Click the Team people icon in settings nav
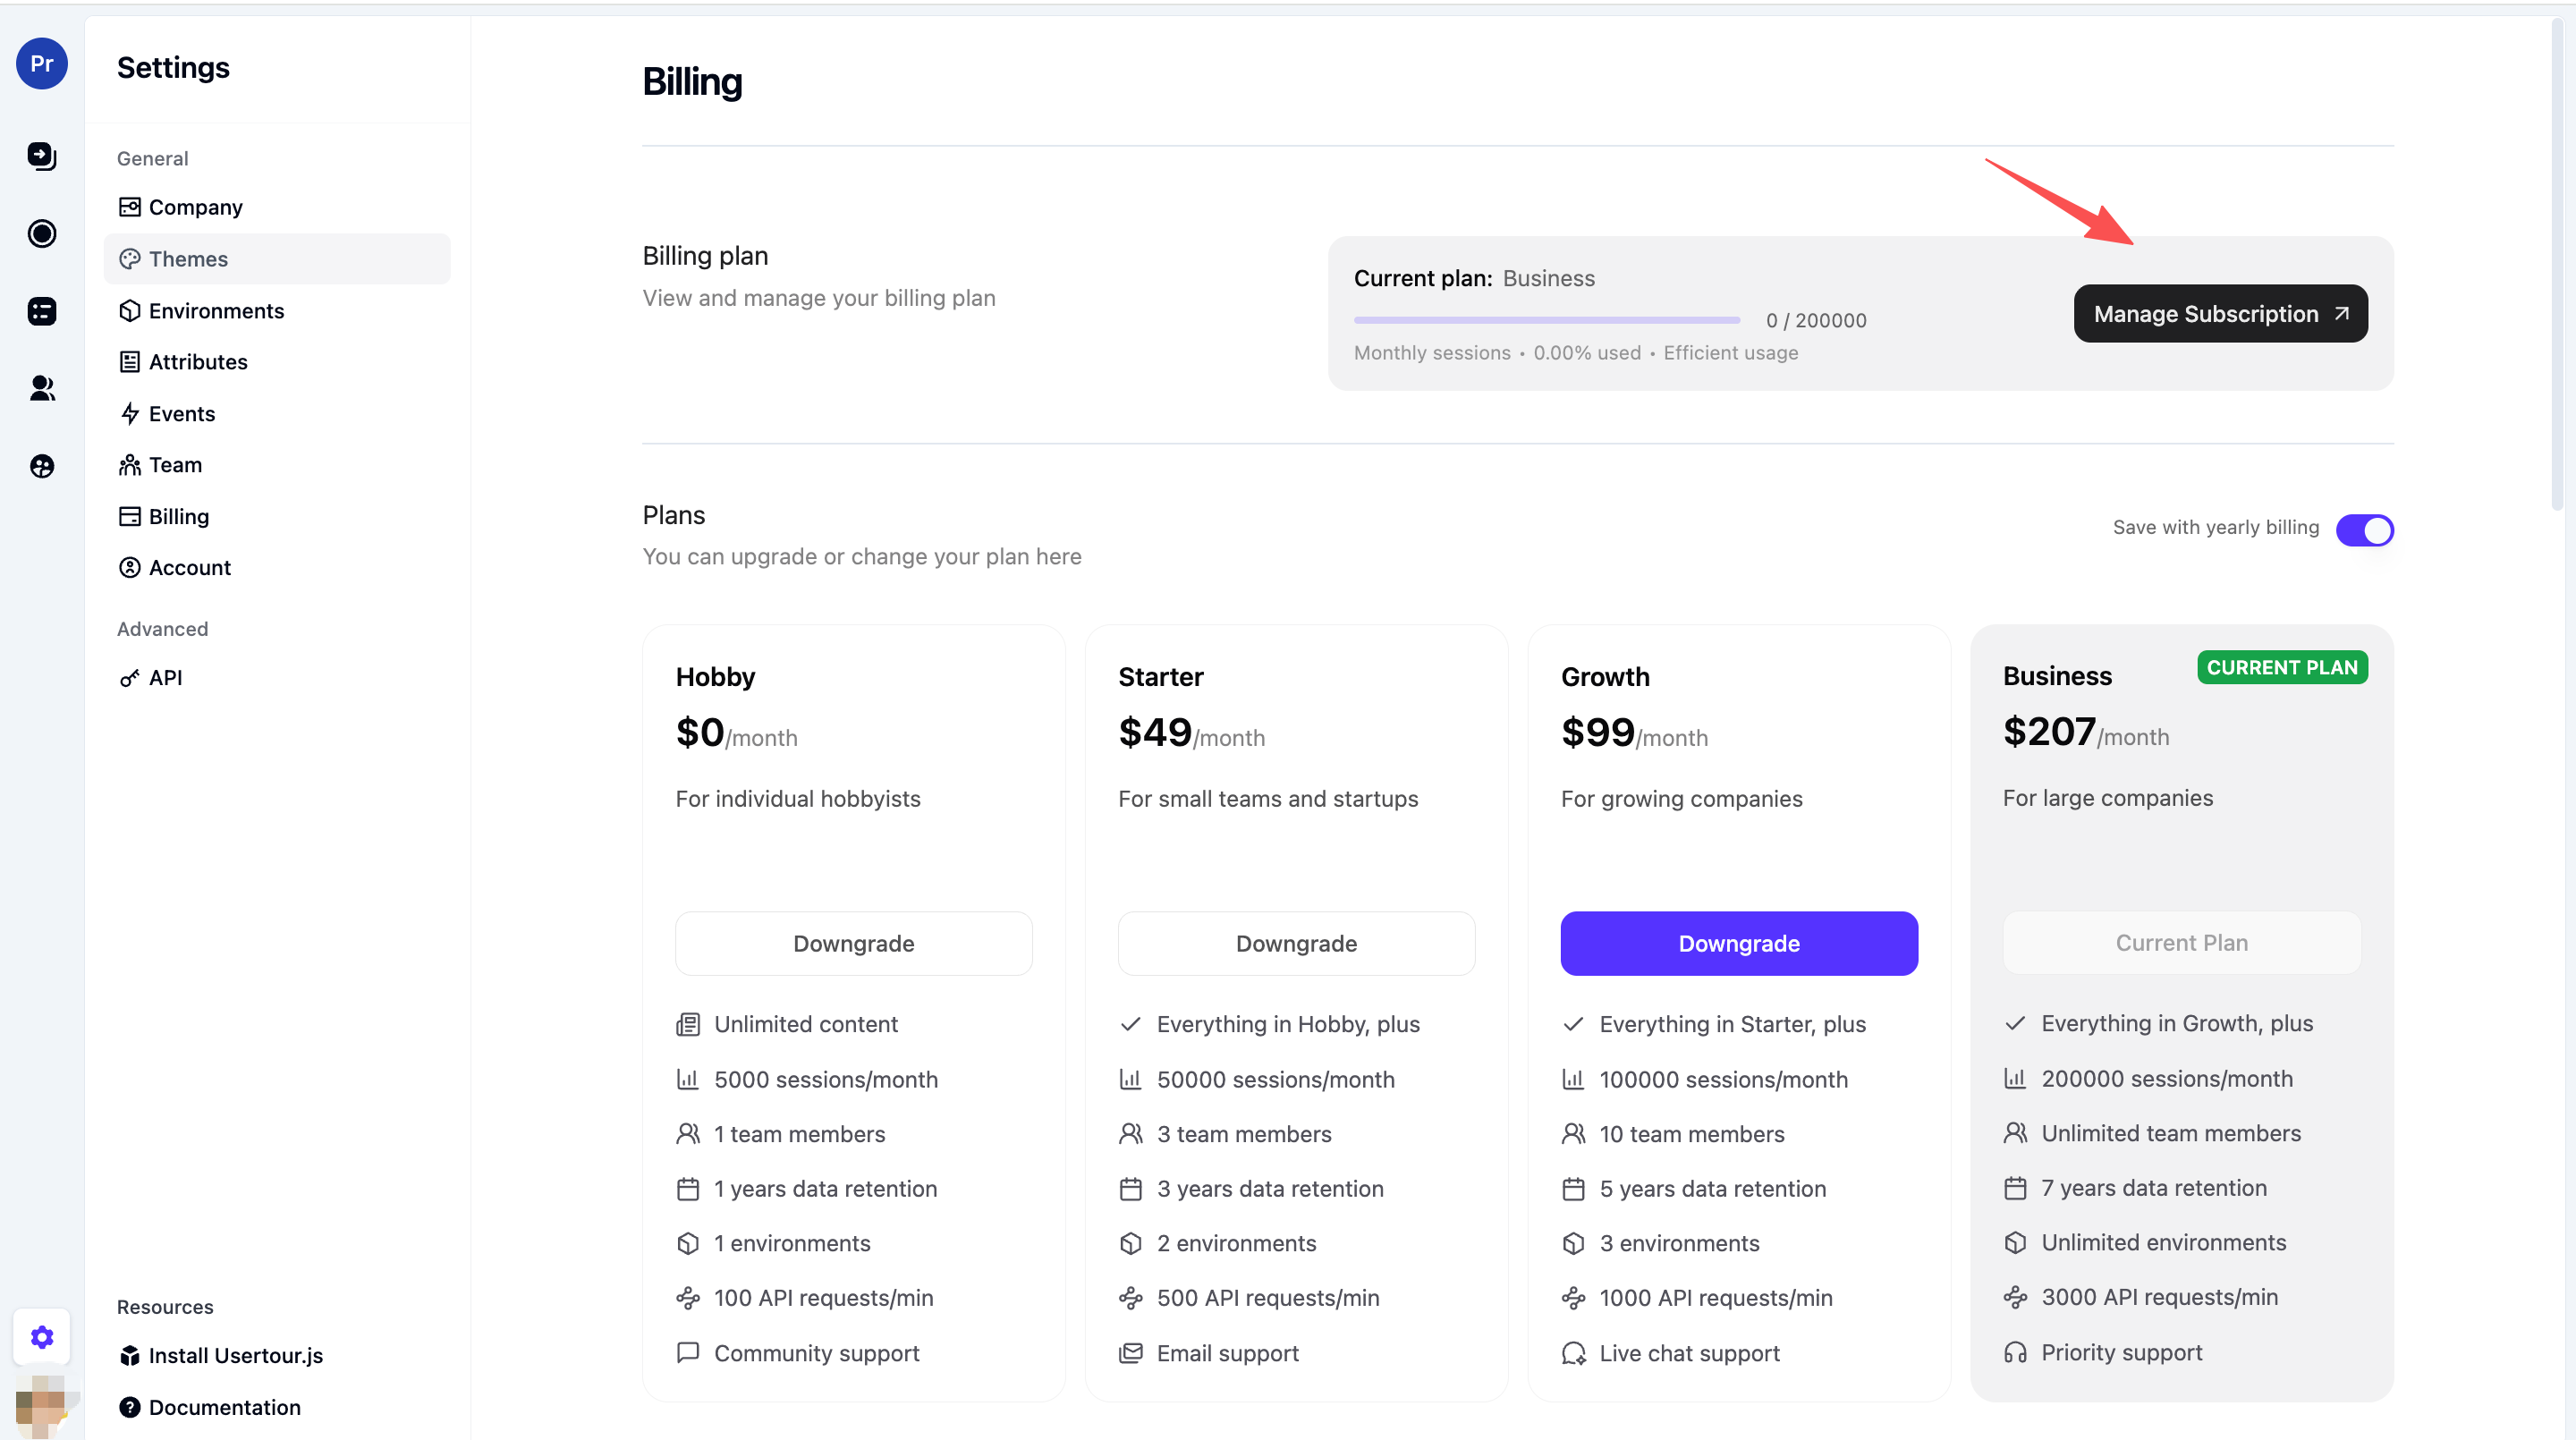Screen dimensions: 2576x1440 [131, 464]
